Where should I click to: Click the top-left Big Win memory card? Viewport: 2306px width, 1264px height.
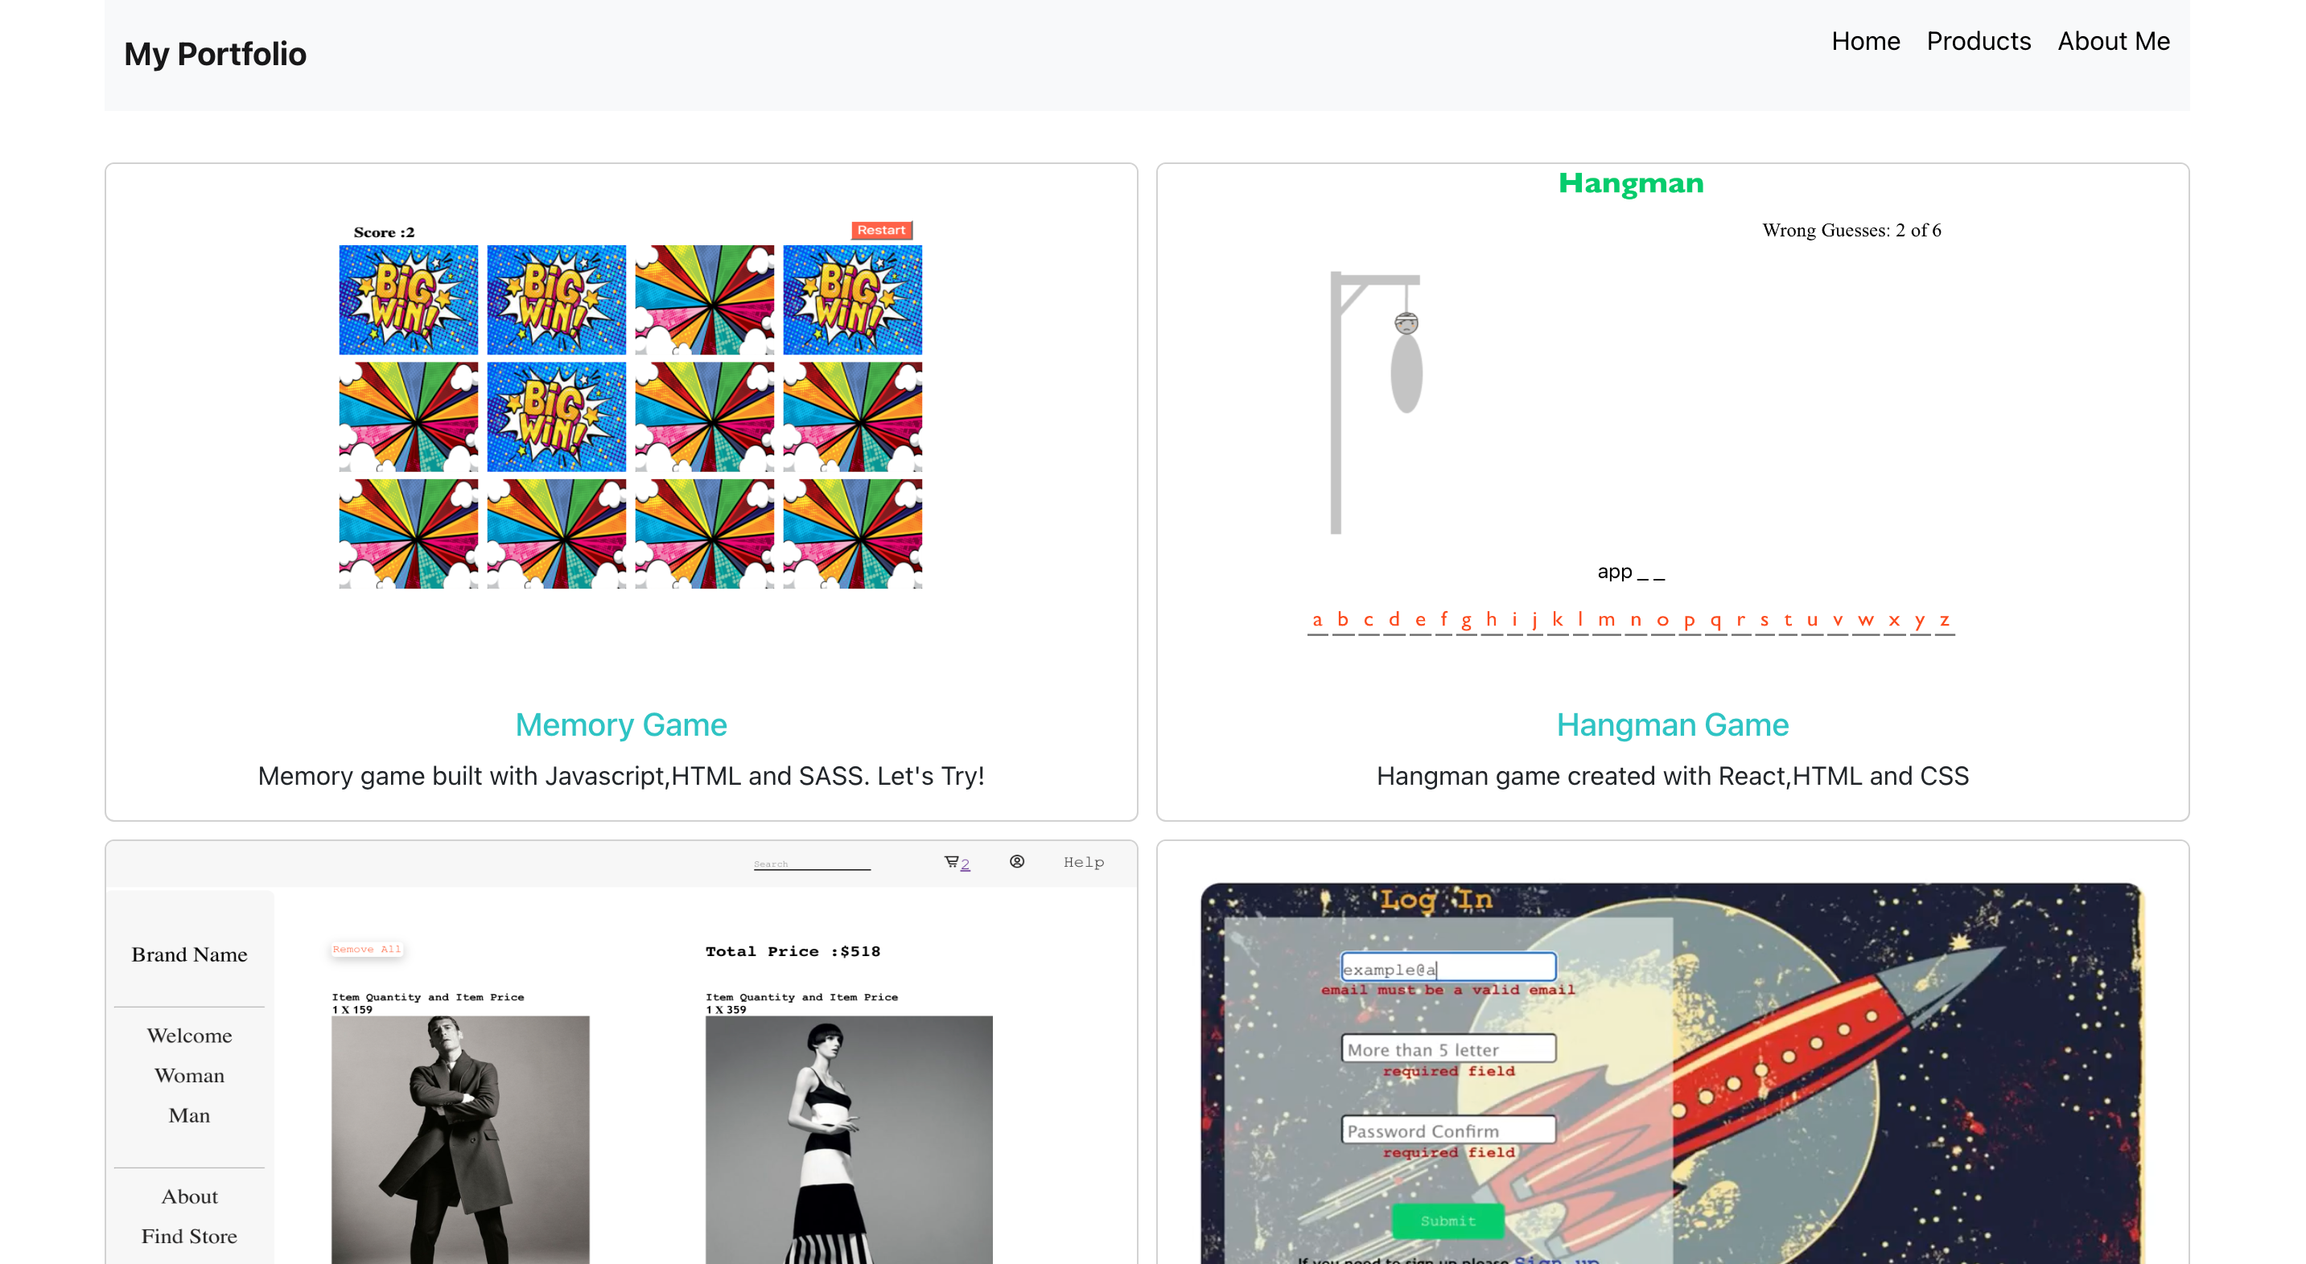408,300
